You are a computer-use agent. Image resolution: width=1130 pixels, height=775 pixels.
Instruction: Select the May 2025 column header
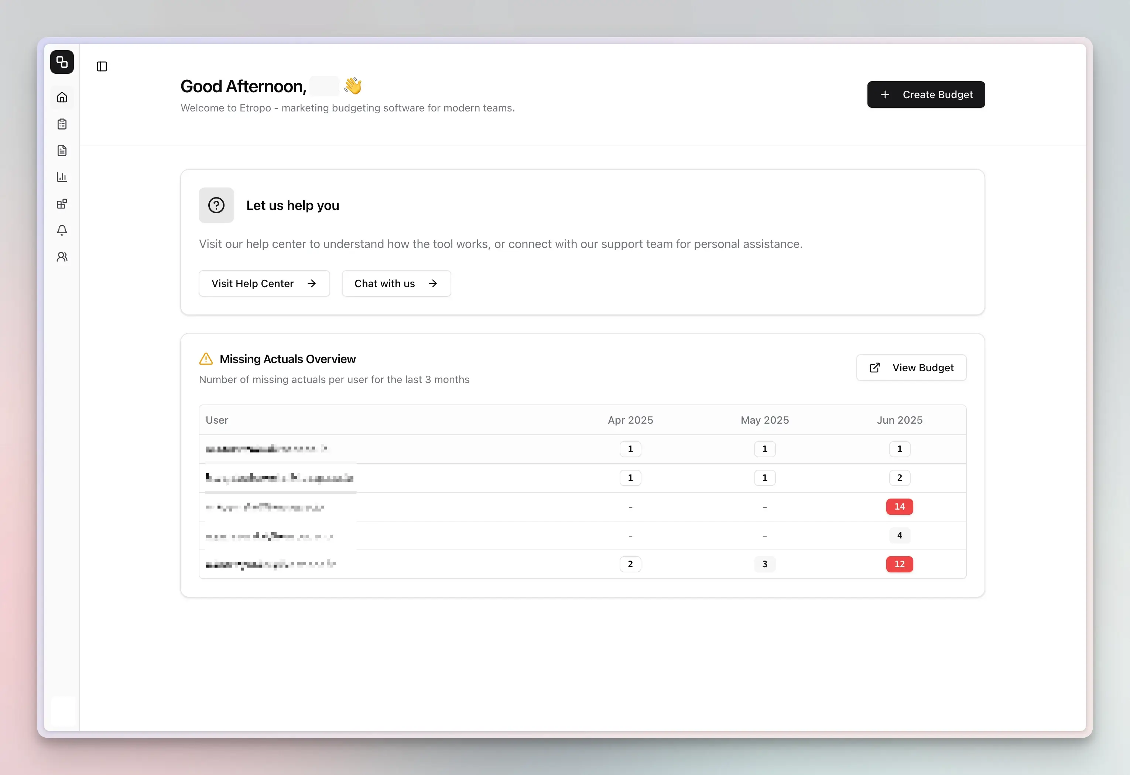point(764,420)
